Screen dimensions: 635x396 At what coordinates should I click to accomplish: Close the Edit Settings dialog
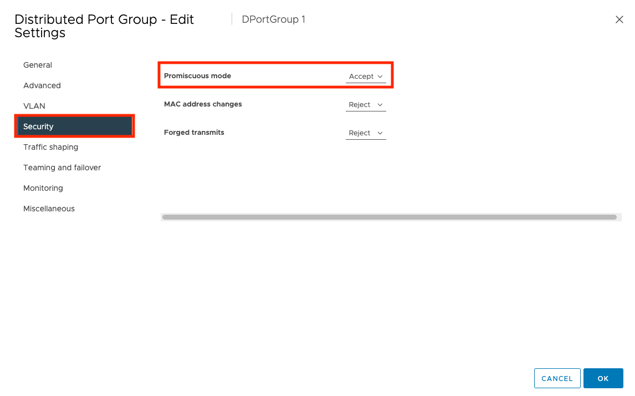click(x=619, y=19)
